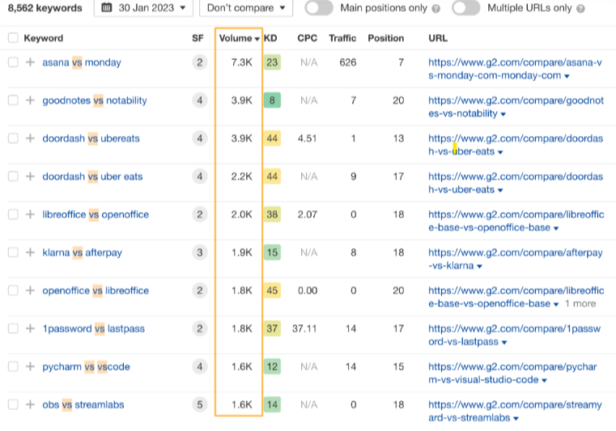Select all rows with header checkbox
Viewport: 616px width, 431px height.
click(13, 38)
